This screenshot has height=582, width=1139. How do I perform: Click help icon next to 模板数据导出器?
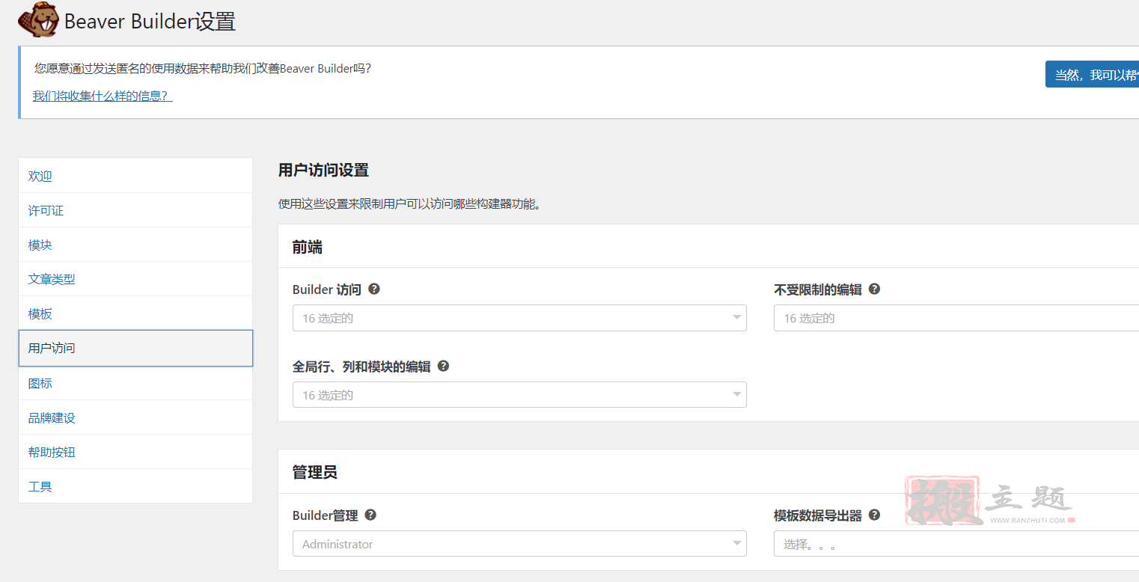pos(874,515)
